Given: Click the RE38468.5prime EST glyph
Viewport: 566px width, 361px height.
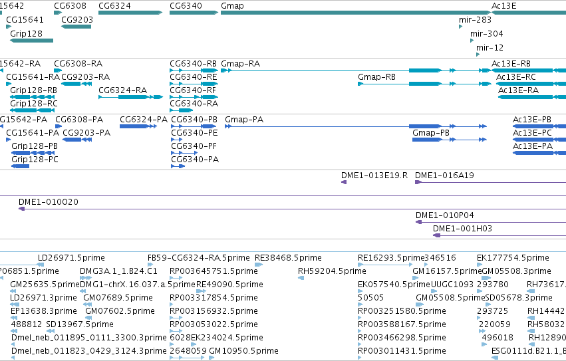Looking at the screenshot, I should (259, 265).
